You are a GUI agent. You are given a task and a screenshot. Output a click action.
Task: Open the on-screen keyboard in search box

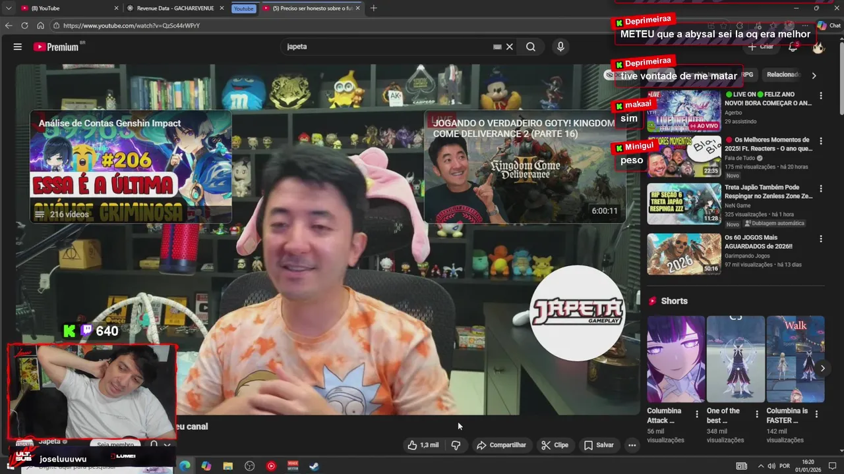tap(497, 47)
